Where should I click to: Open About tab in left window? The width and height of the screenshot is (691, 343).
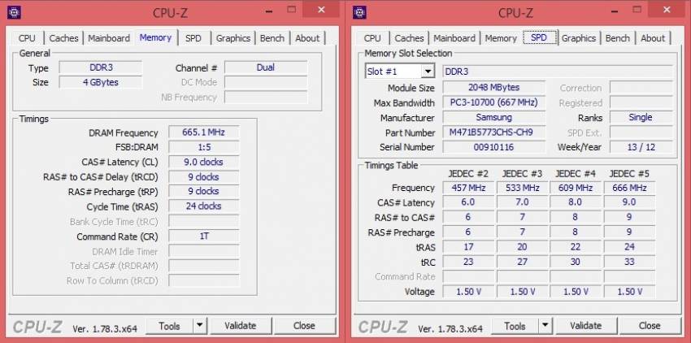(x=307, y=38)
